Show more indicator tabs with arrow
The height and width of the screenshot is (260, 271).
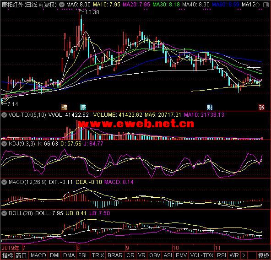[244, 255]
